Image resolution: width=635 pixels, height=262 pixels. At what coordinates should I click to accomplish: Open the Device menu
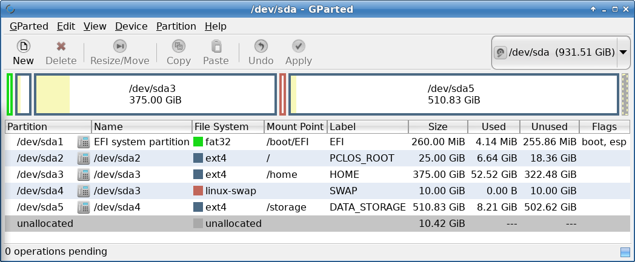131,26
